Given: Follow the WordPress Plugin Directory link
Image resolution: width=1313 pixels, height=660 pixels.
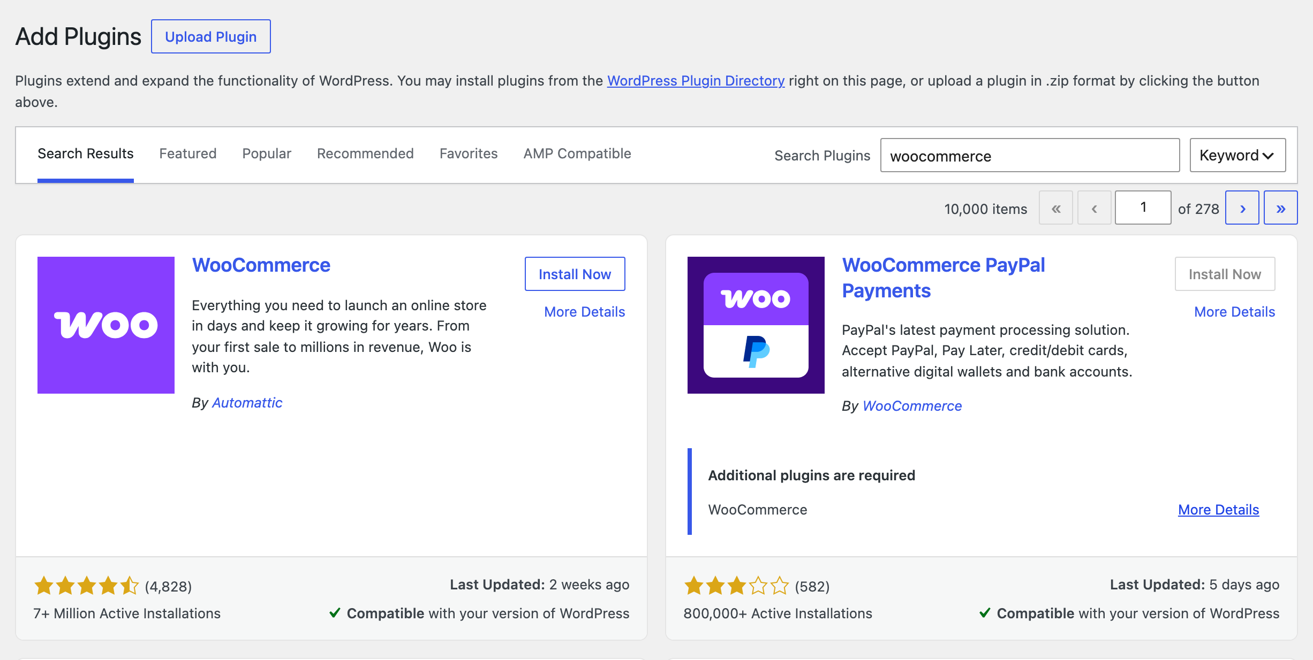Looking at the screenshot, I should tap(696, 81).
